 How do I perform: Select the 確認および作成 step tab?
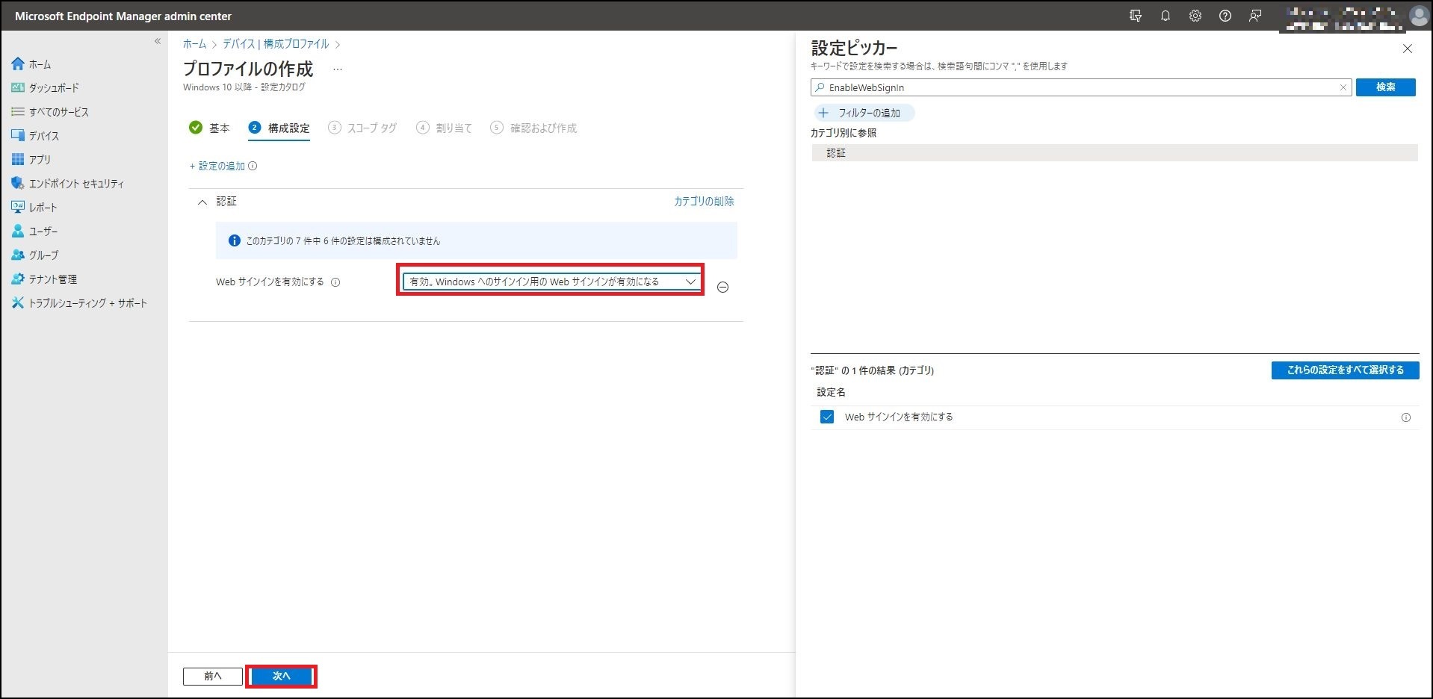coord(533,128)
